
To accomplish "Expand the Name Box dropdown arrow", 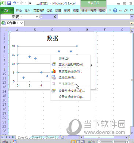I will pos(37,17).
